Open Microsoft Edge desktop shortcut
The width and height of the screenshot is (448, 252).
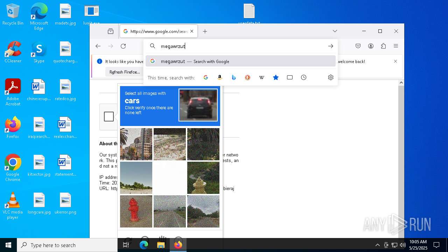coord(39,16)
